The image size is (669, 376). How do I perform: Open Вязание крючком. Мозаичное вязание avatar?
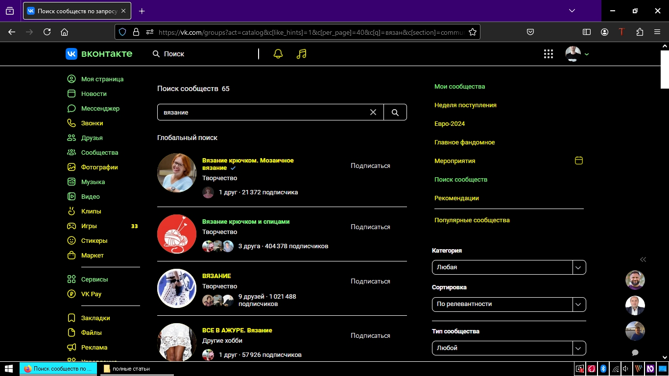pyautogui.click(x=177, y=173)
